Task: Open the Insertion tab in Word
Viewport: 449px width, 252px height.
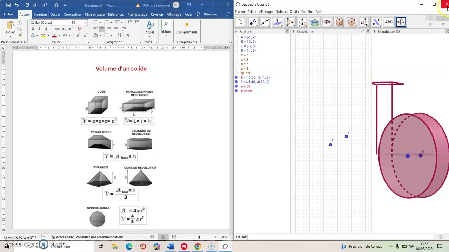Action: pos(40,14)
